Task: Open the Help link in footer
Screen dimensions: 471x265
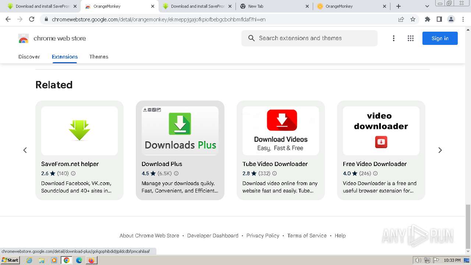Action: [x=340, y=236]
